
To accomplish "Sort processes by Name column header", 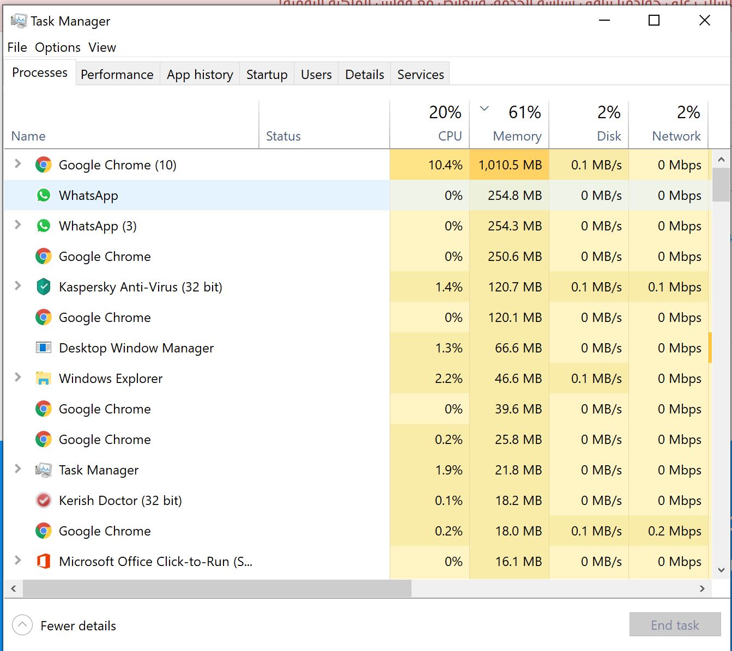I will pos(131,125).
